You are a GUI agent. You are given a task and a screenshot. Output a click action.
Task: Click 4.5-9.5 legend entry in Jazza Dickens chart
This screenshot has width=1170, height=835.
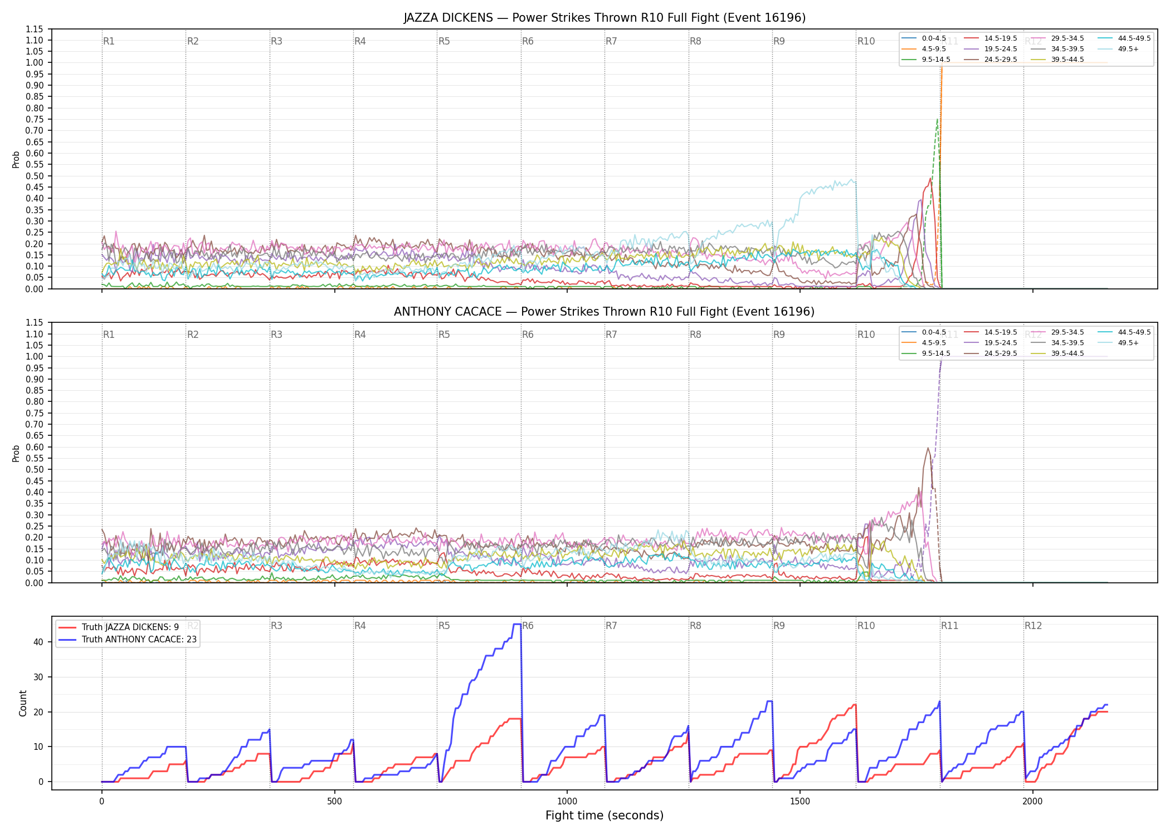click(x=924, y=49)
